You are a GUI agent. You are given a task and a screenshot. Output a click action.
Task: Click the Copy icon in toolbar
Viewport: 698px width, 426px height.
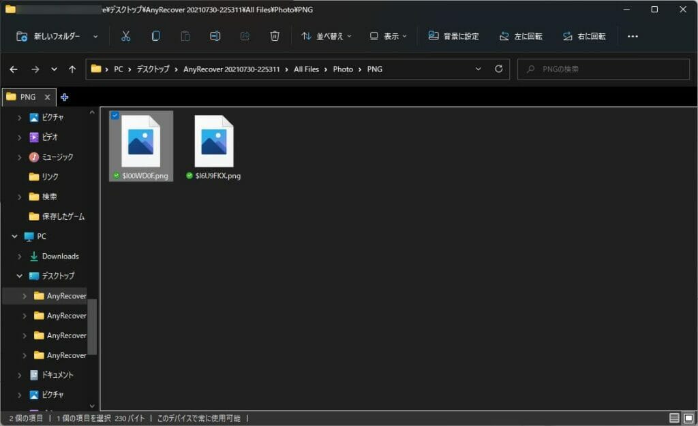coord(155,37)
